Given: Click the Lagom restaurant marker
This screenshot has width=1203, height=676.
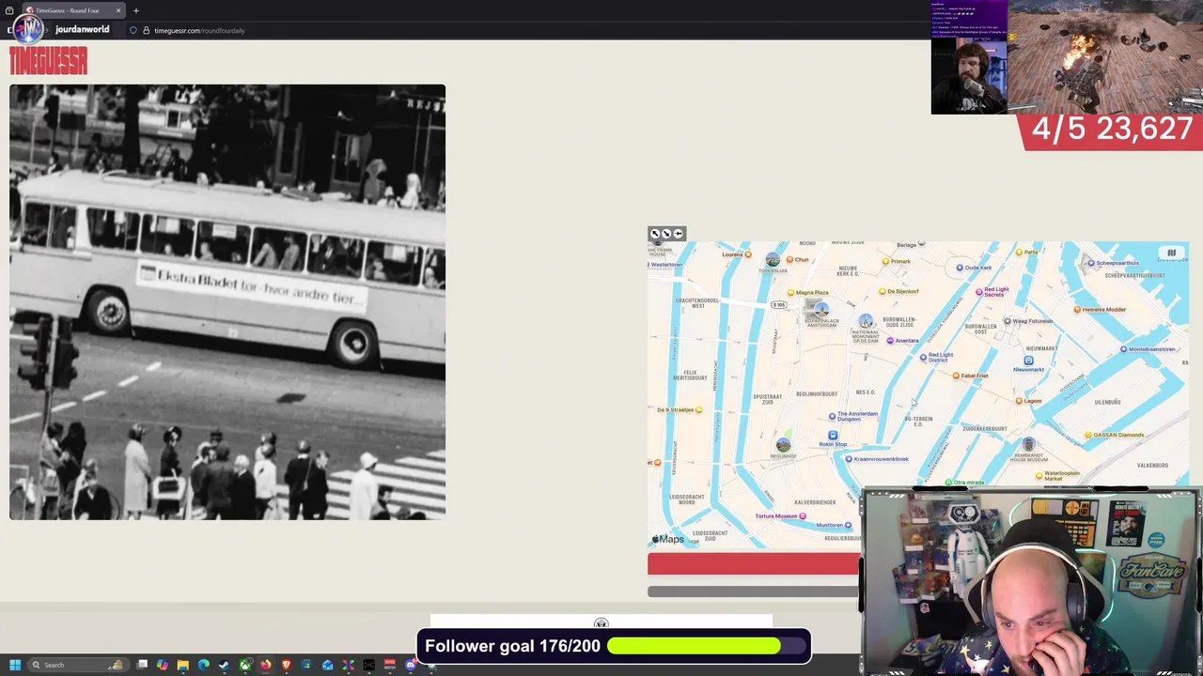Looking at the screenshot, I should [x=1019, y=402].
